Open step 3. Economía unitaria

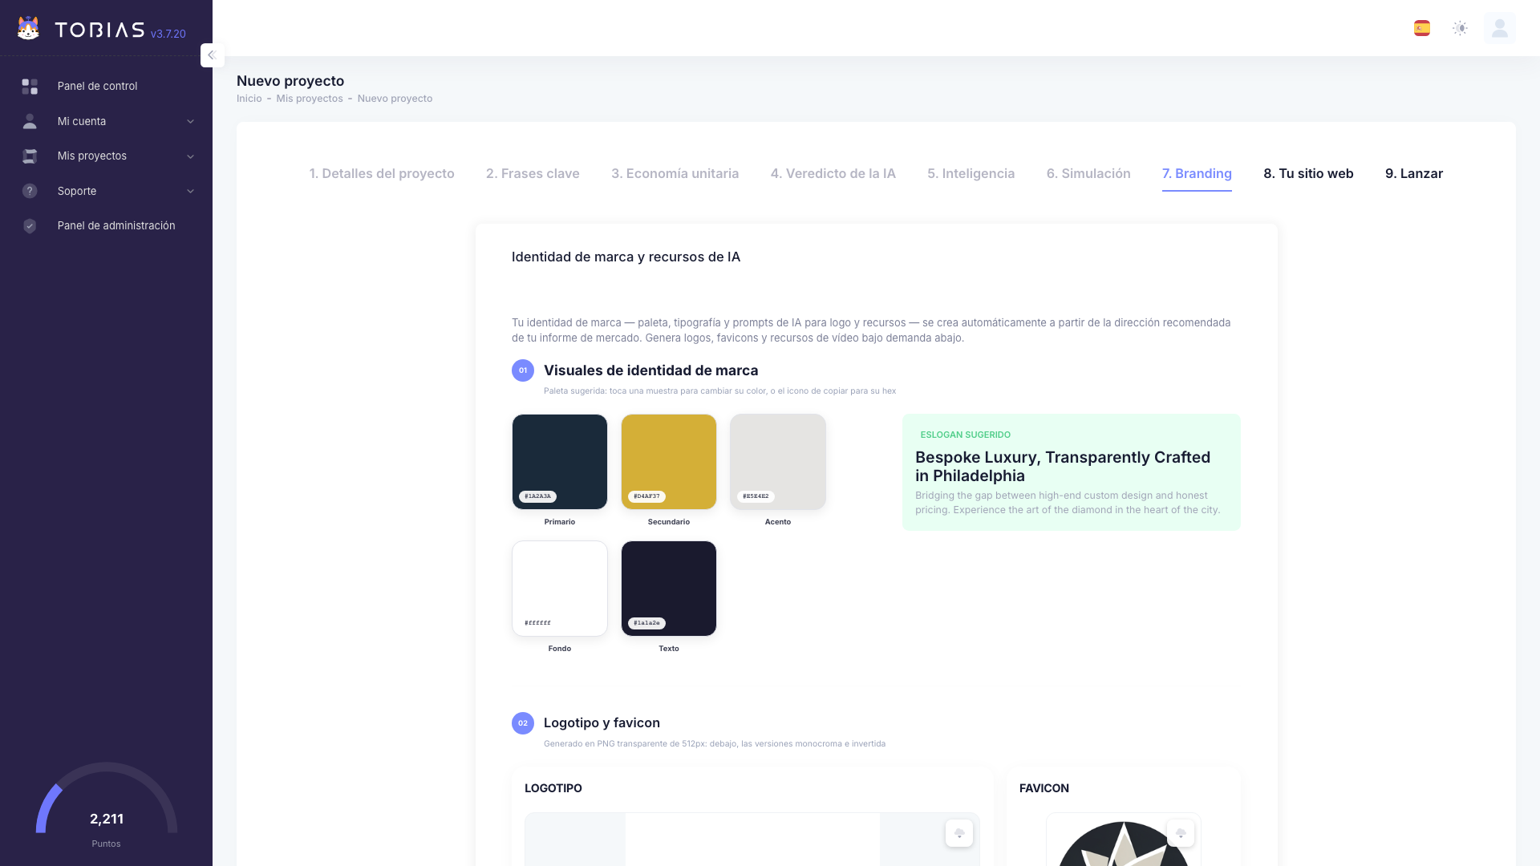tap(675, 173)
